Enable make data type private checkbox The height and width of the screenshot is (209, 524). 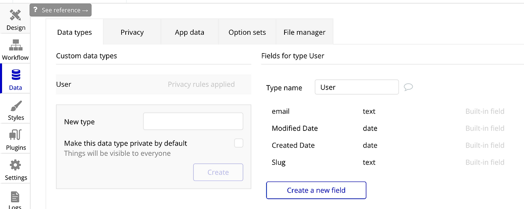click(x=238, y=143)
